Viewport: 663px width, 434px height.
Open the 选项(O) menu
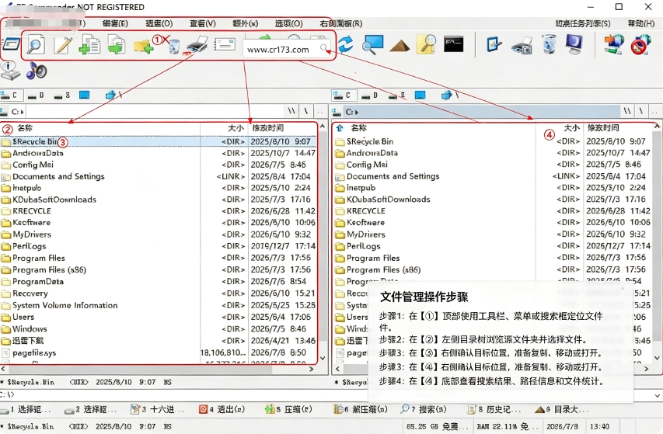[289, 23]
